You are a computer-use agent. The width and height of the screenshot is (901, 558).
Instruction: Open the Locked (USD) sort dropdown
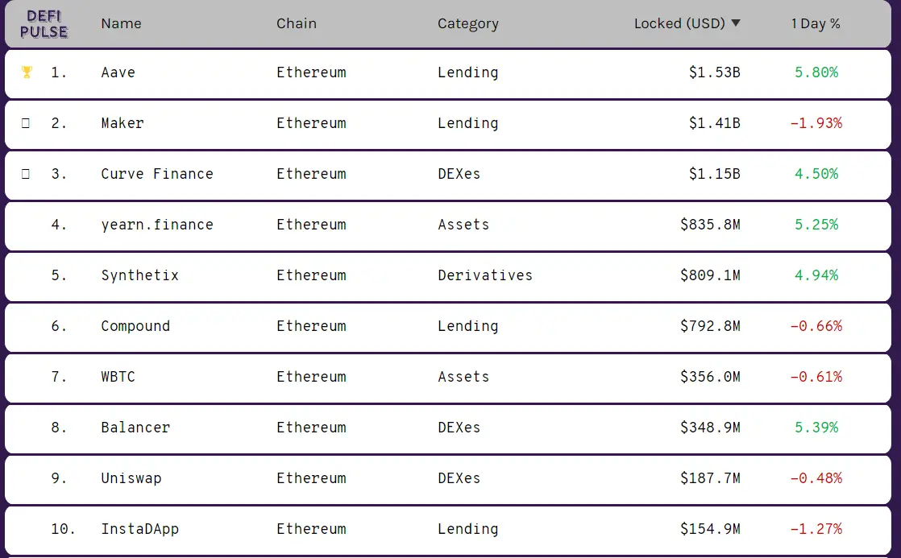point(734,23)
